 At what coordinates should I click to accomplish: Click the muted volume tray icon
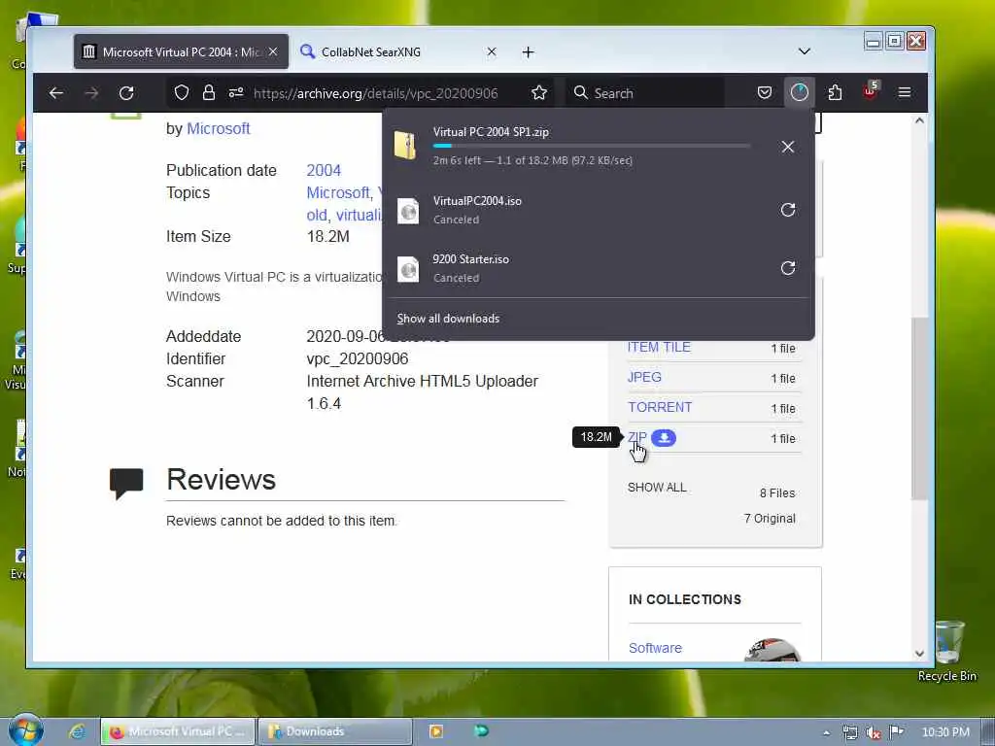pos(874,732)
